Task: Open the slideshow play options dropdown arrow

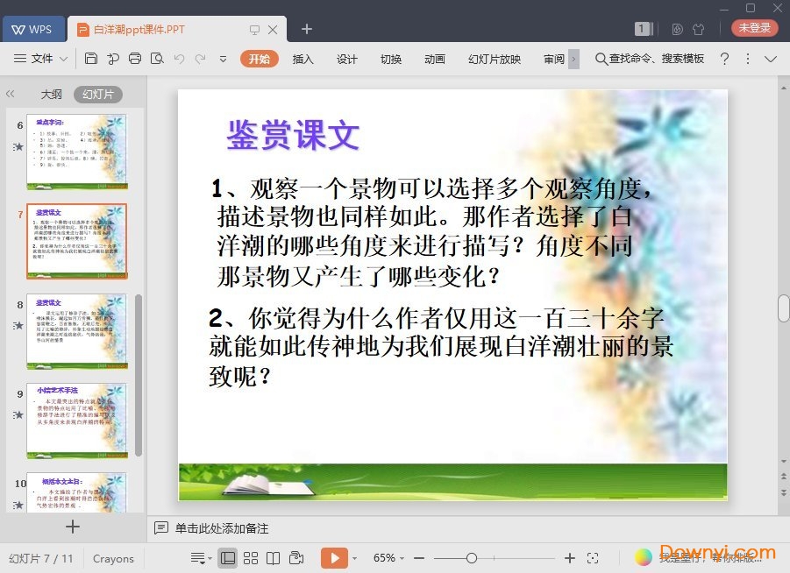Action: (355, 558)
